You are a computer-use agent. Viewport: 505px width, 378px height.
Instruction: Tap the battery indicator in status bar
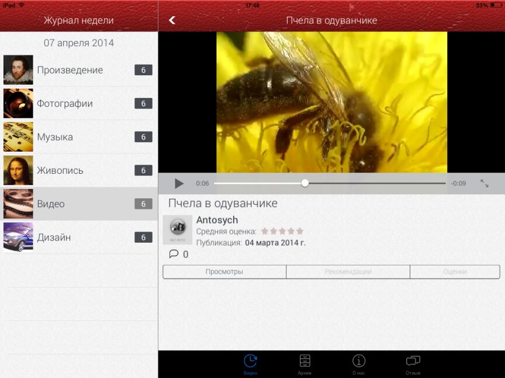pyautogui.click(x=496, y=5)
